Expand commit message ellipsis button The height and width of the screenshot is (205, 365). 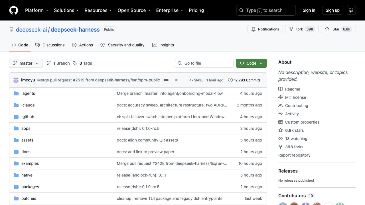[166, 80]
